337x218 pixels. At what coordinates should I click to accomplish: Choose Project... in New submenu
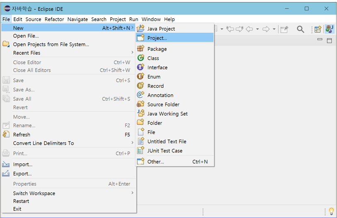[175, 38]
